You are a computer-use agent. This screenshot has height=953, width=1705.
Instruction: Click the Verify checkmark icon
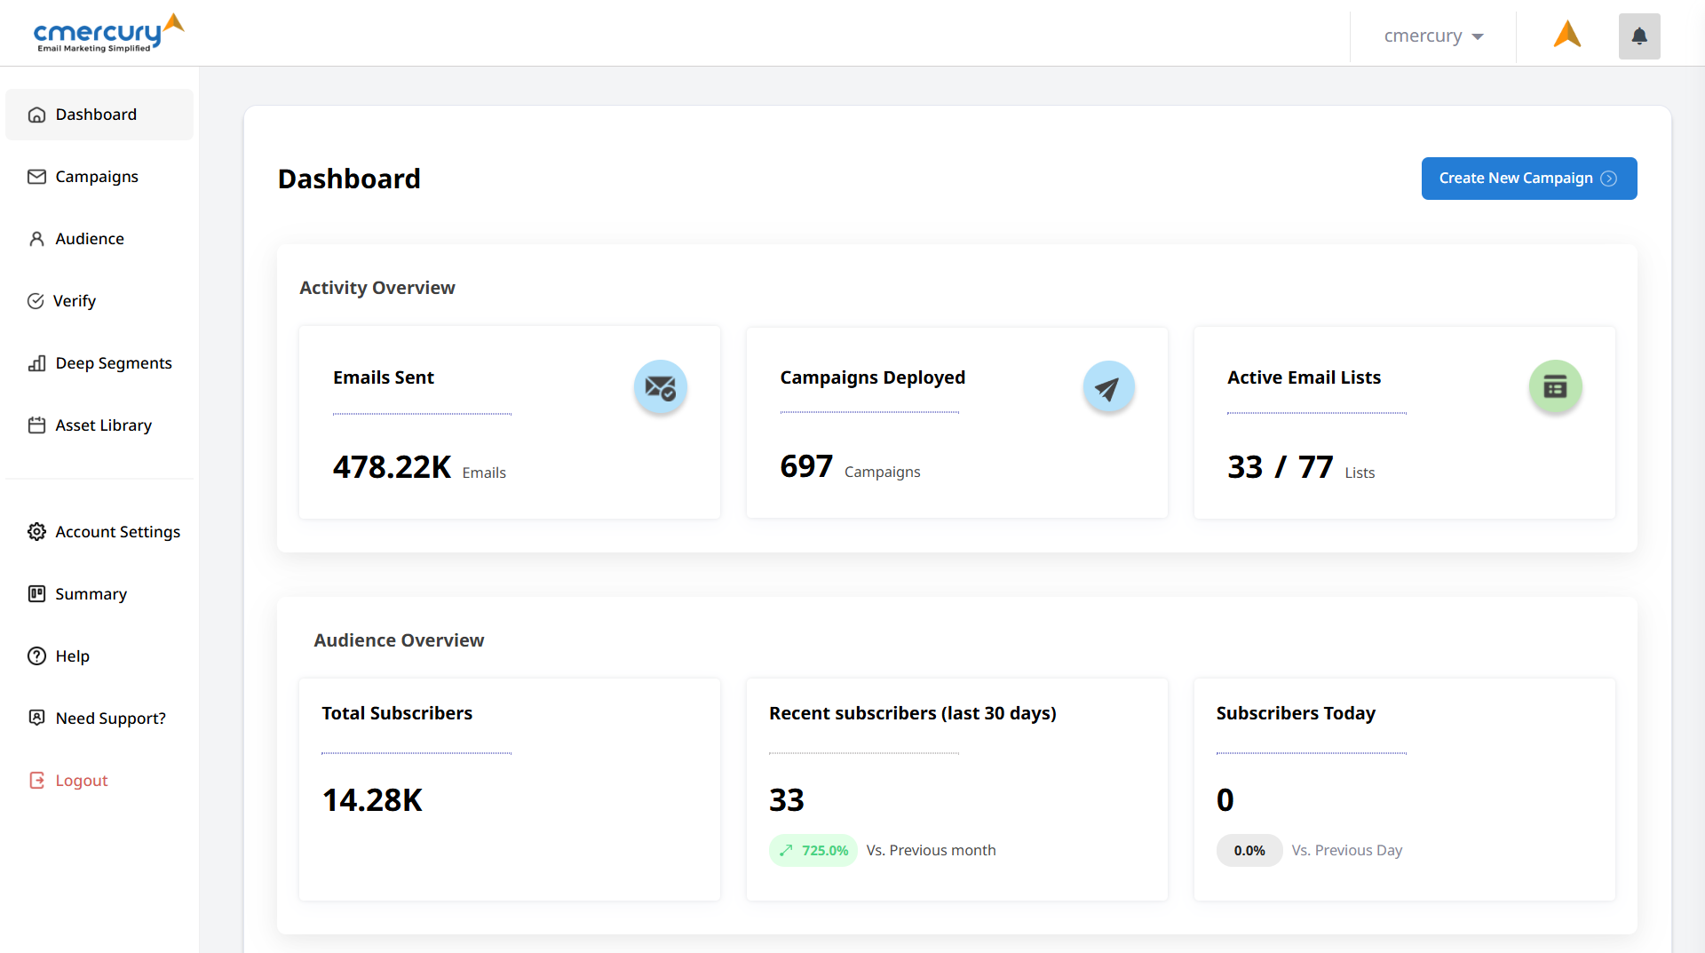pos(36,300)
